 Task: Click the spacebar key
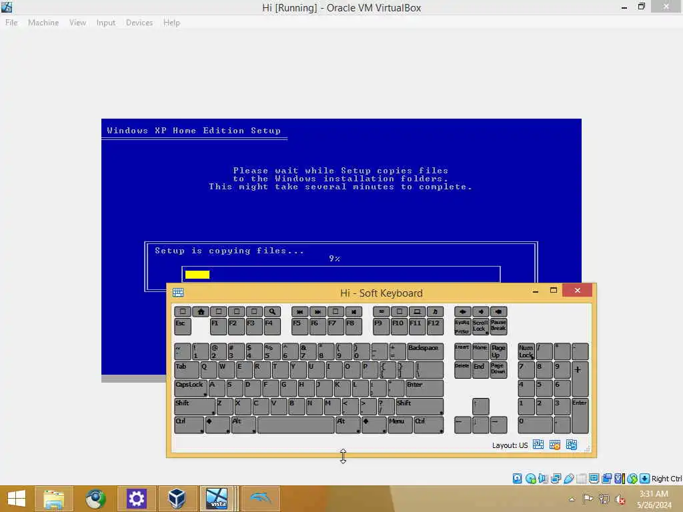click(295, 425)
